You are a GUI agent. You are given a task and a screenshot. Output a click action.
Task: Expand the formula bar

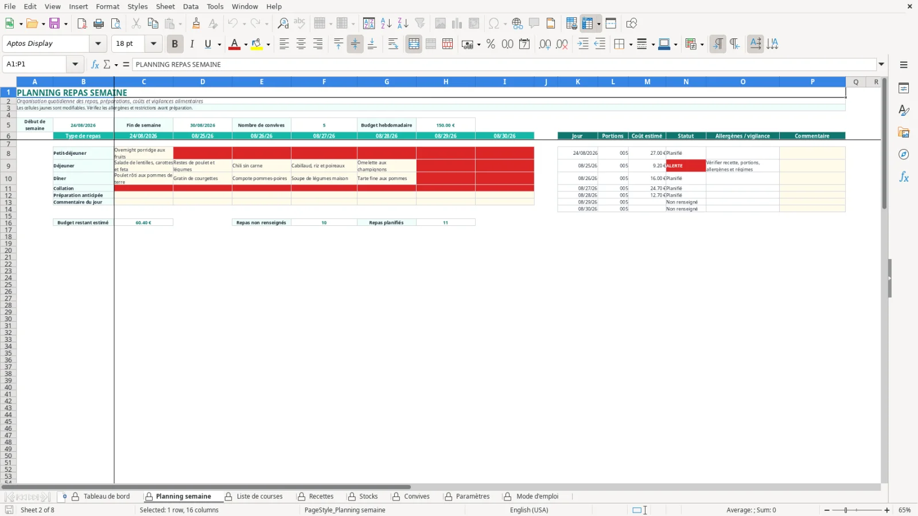pyautogui.click(x=881, y=64)
